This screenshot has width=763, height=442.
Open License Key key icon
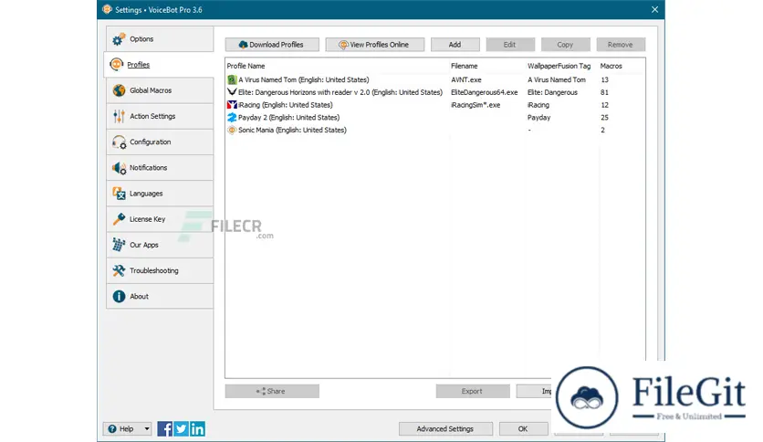pos(119,219)
